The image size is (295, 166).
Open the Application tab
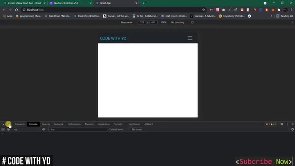[x=104, y=124]
